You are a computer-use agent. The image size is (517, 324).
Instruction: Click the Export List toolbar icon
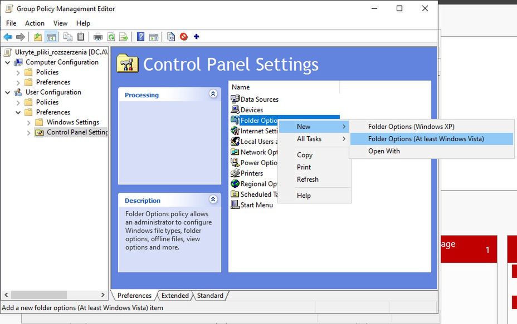tap(123, 37)
